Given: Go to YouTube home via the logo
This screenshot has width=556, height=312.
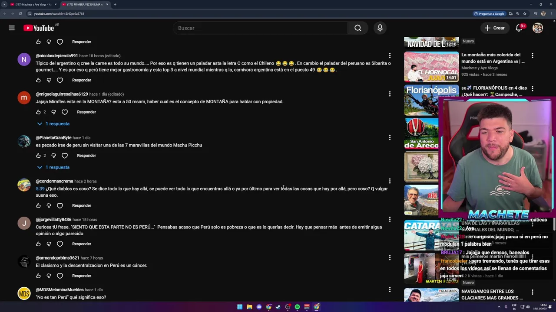Looking at the screenshot, I should (x=39, y=28).
